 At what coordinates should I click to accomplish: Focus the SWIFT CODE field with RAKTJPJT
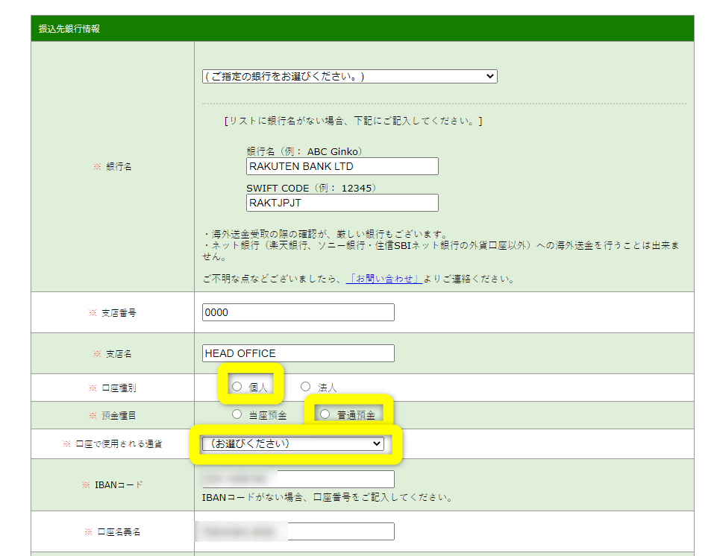[x=342, y=202]
